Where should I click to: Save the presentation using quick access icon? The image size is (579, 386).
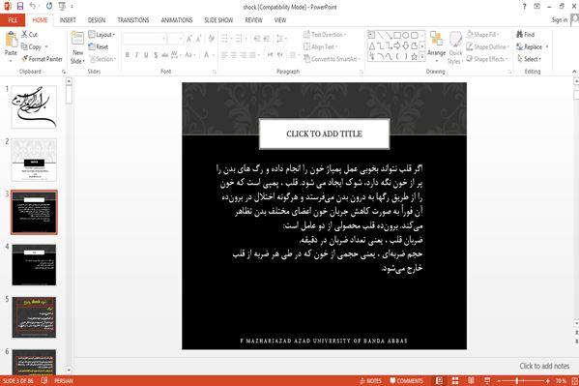pyautogui.click(x=20, y=6)
